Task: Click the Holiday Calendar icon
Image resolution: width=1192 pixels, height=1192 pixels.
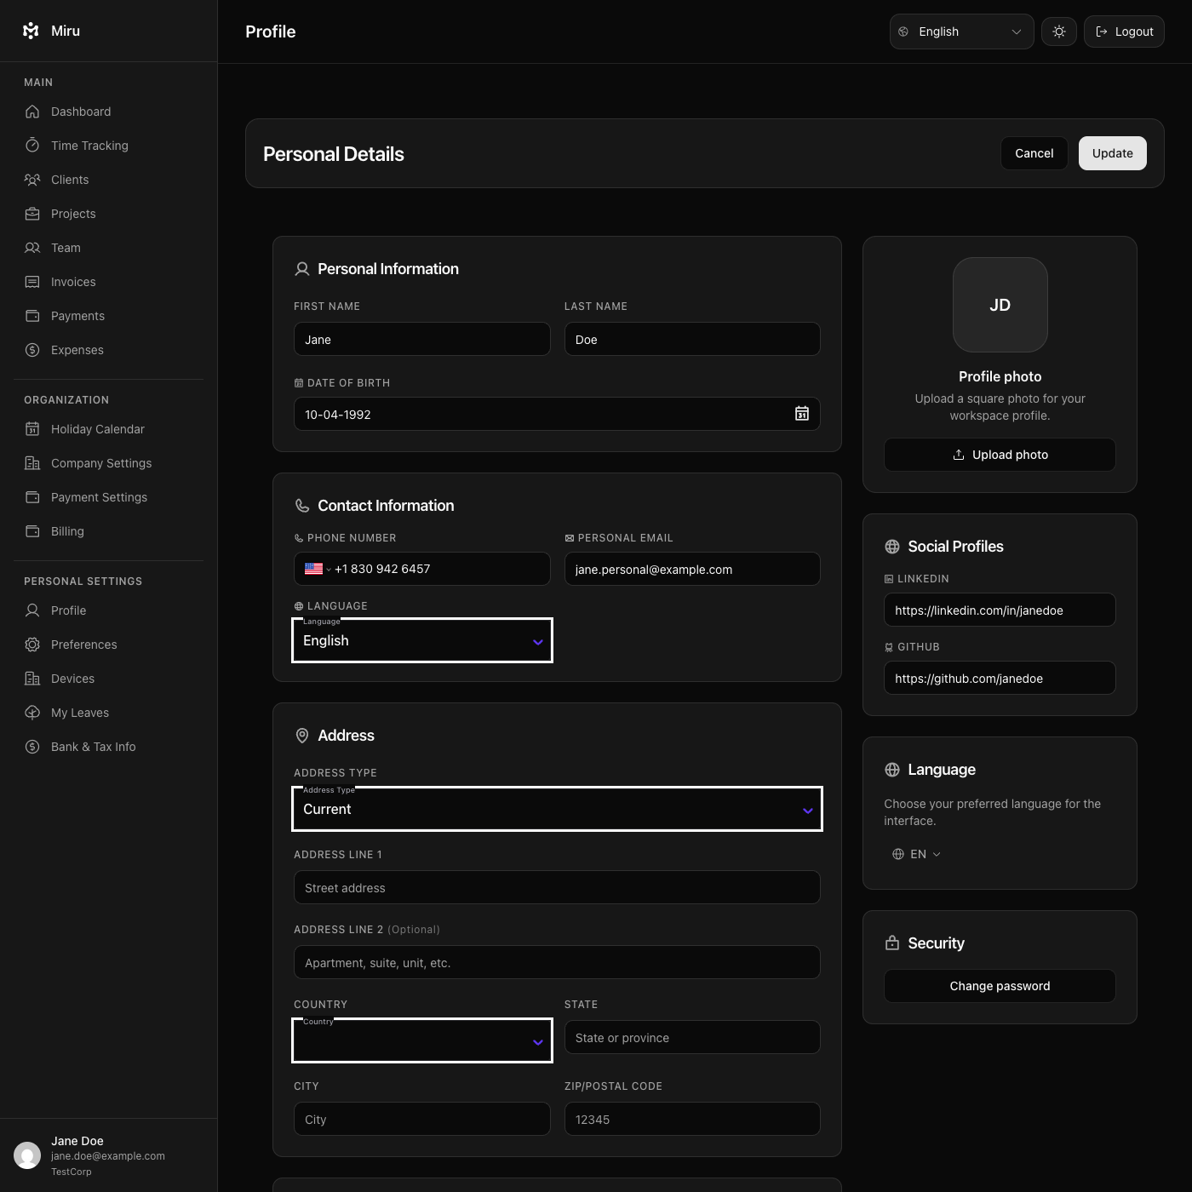Action: pos(32,428)
